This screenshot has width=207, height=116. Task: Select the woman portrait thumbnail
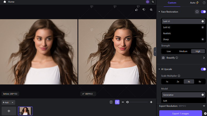25,111
